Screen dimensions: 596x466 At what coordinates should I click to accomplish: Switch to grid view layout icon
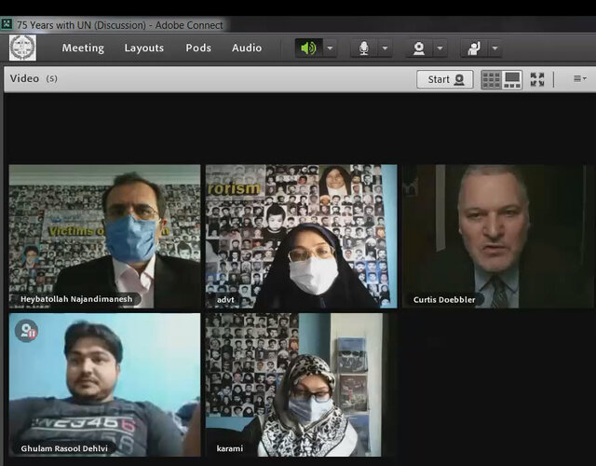pyautogui.click(x=491, y=79)
